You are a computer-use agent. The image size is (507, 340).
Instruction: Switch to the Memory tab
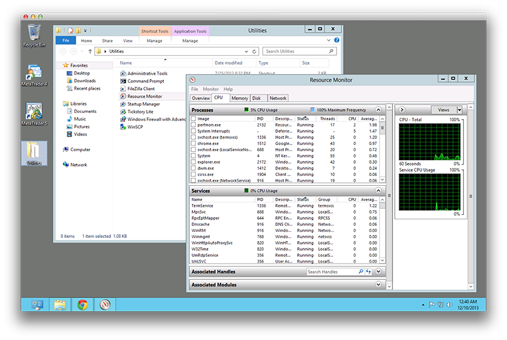pos(240,98)
